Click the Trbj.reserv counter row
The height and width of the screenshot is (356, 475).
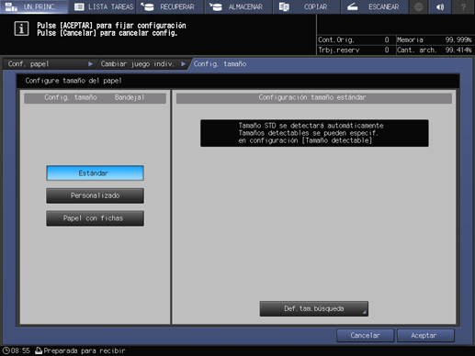pos(356,50)
